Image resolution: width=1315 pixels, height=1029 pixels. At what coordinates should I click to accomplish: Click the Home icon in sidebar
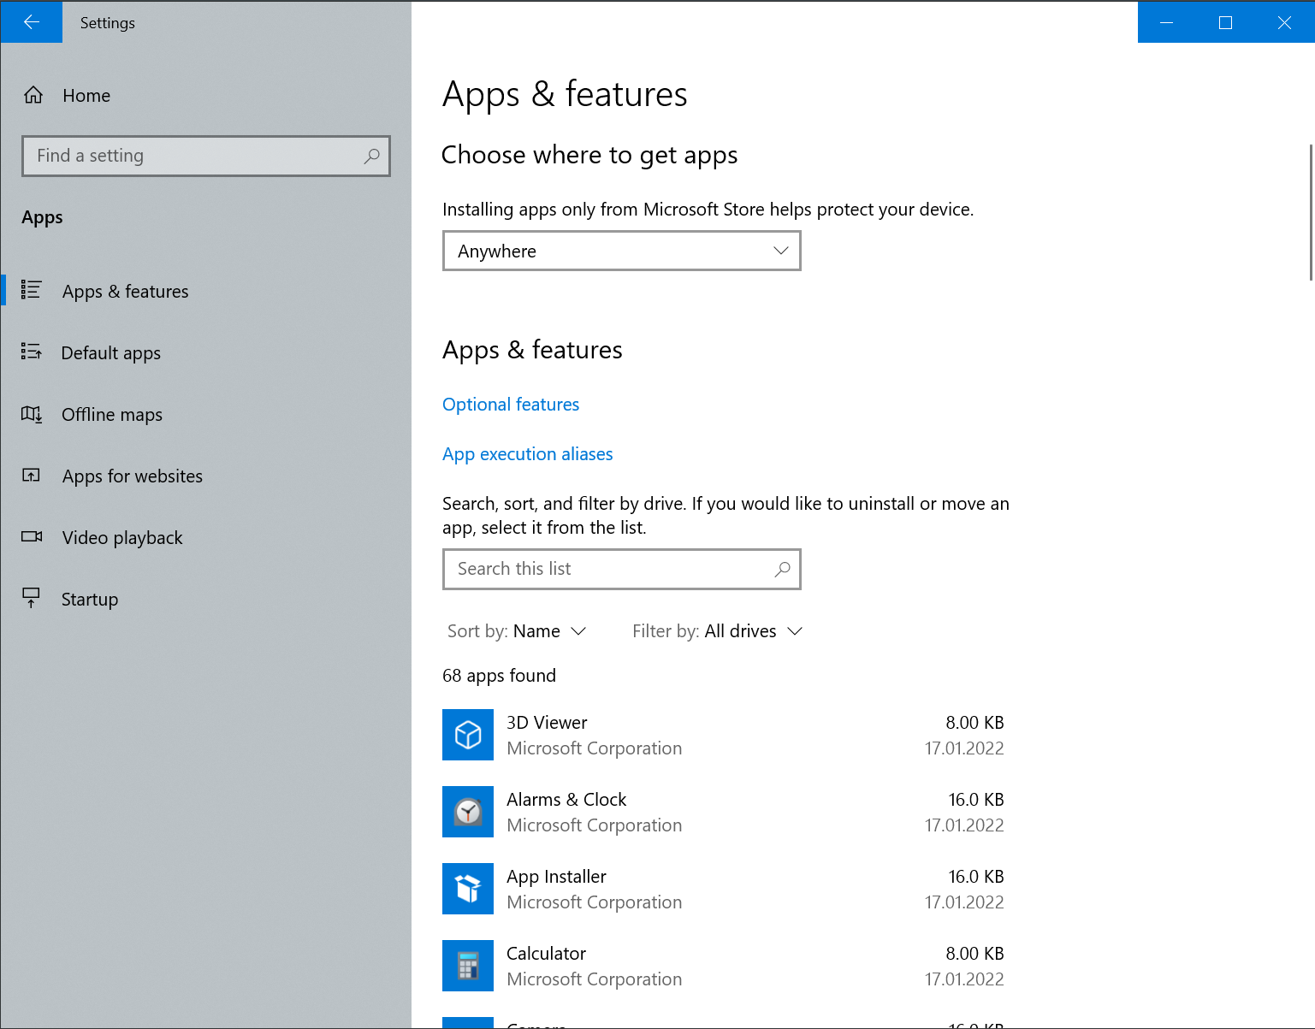click(33, 95)
